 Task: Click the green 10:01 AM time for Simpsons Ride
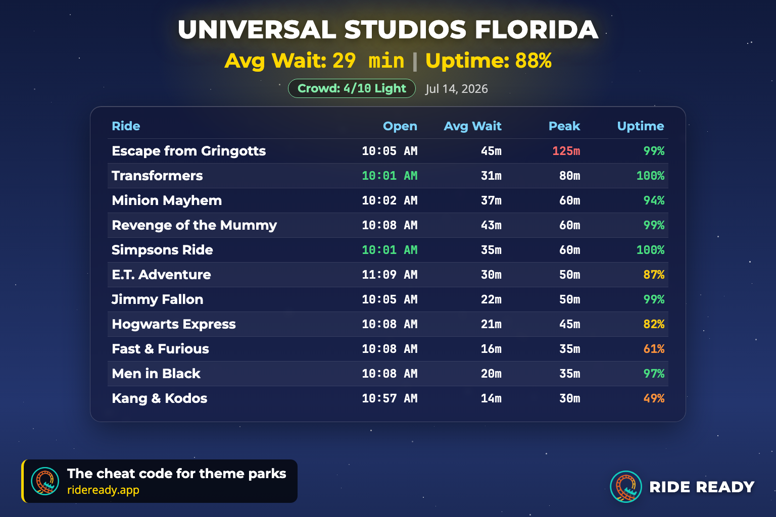coord(390,250)
